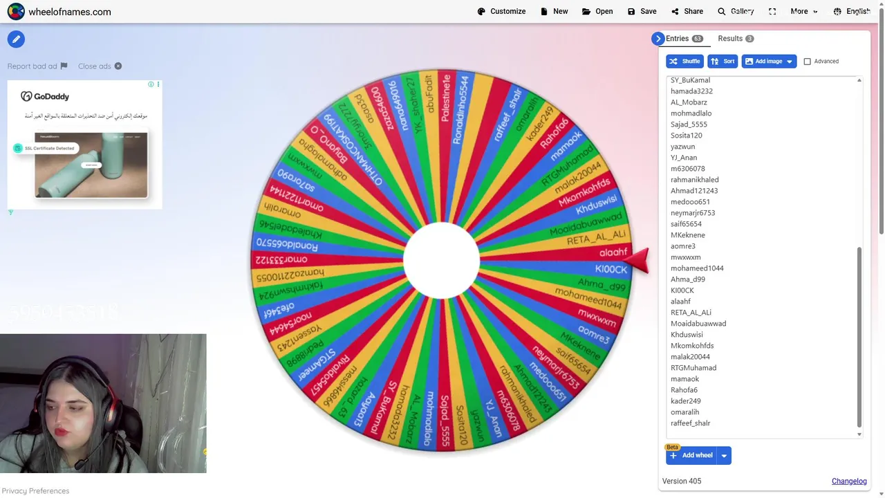Select entry text 'Sosita120'
This screenshot has height=498, width=885.
coord(686,136)
